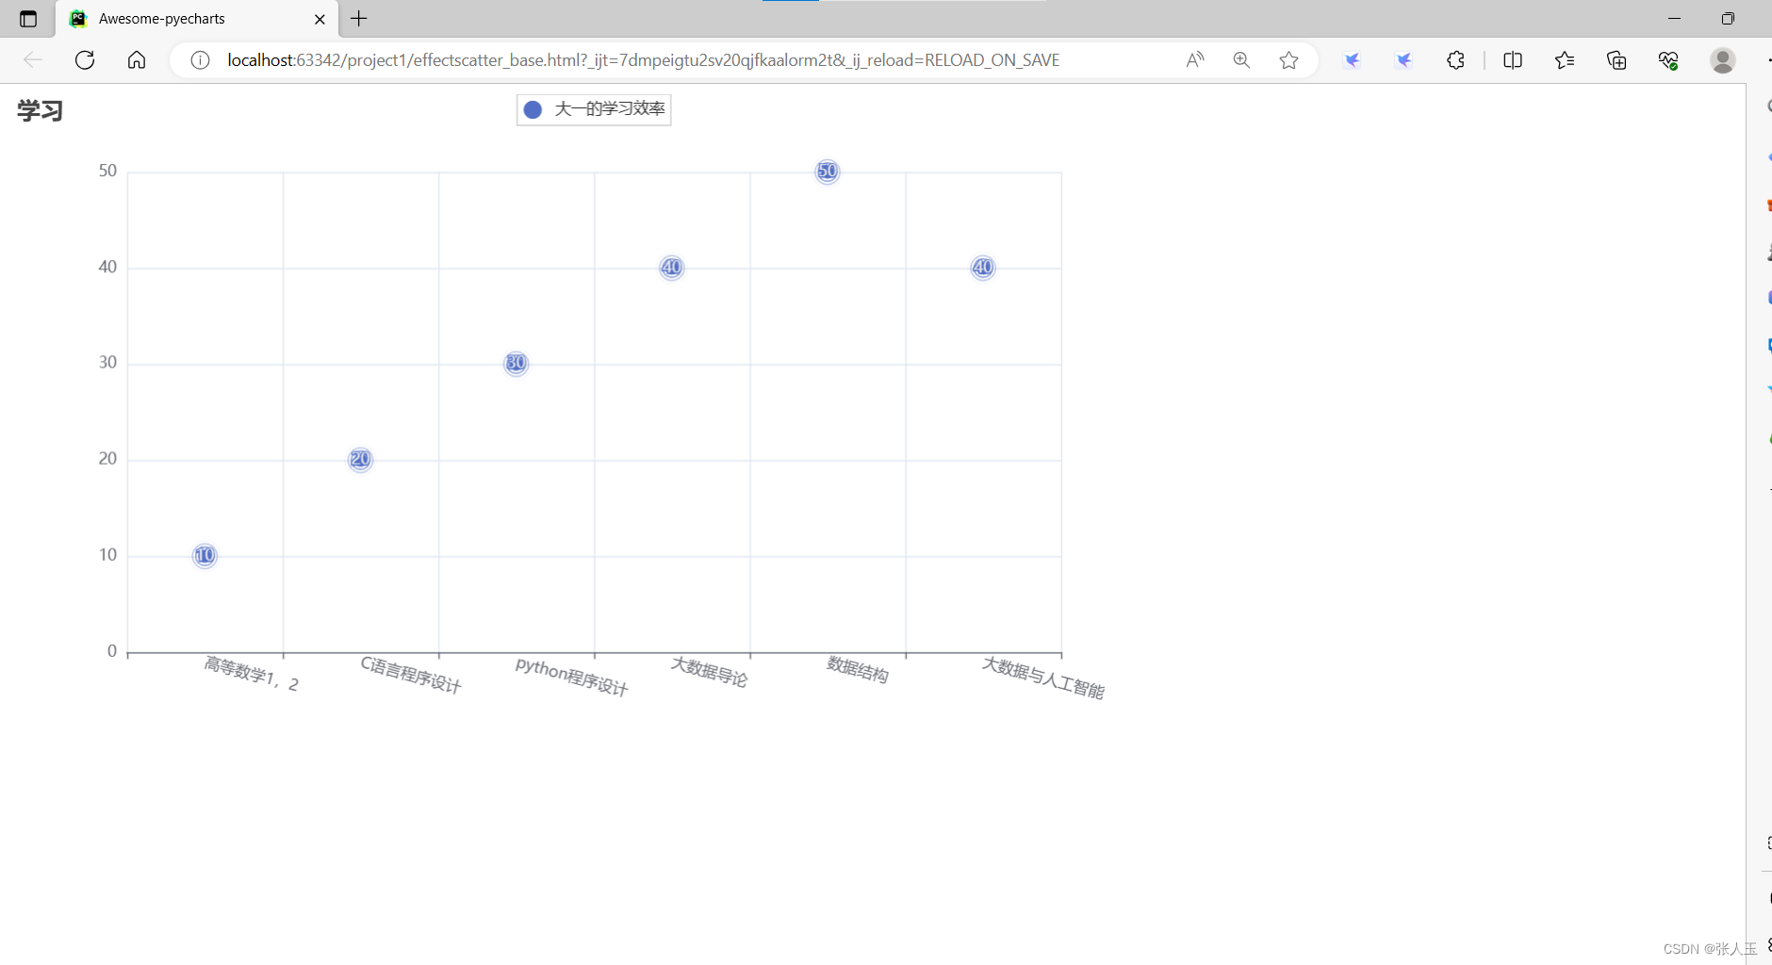
Task: Click the zoom magnifier icon
Action: pyautogui.click(x=1241, y=60)
